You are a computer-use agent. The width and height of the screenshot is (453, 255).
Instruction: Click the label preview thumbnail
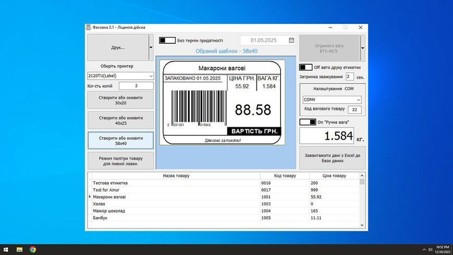222,102
